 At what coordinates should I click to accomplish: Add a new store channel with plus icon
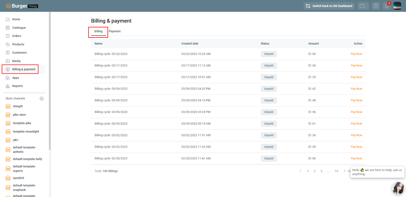point(42,98)
